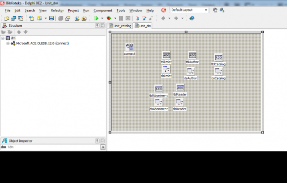Open the Component menu
The width and height of the screenshot is (287, 183).
[x=103, y=10]
